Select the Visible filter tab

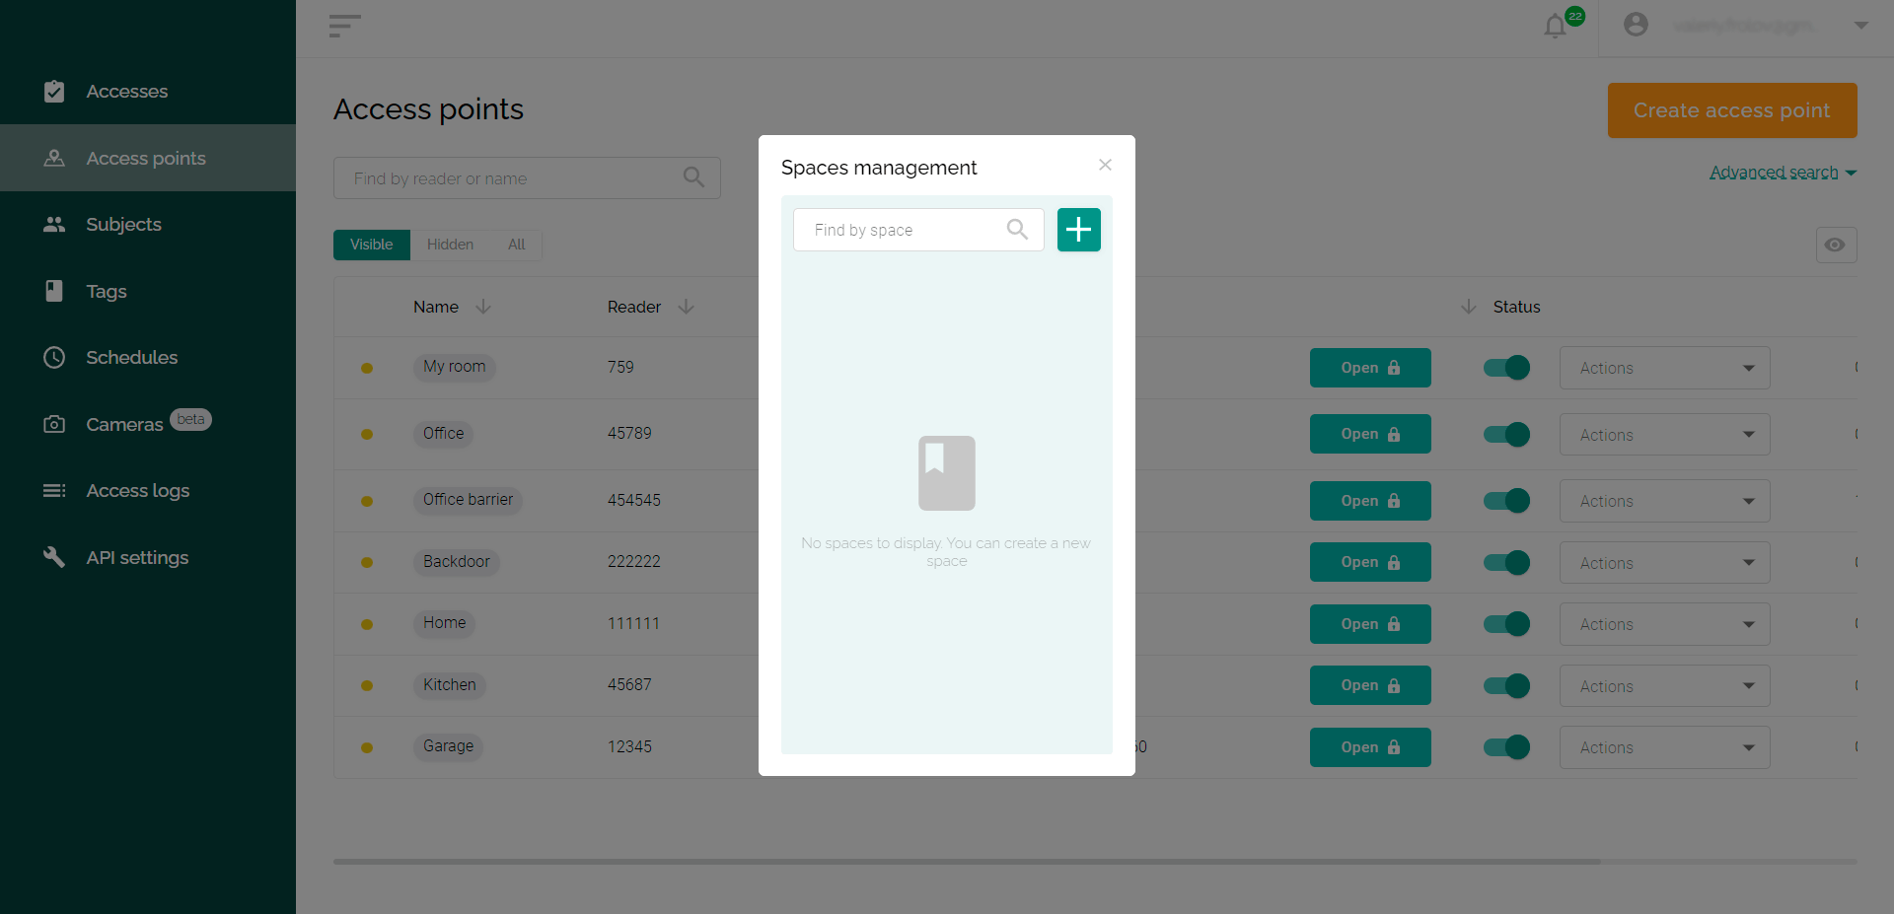point(372,245)
